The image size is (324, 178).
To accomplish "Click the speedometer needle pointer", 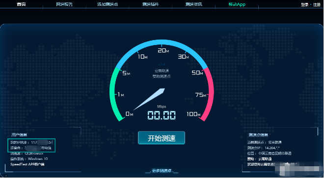I will [149, 99].
